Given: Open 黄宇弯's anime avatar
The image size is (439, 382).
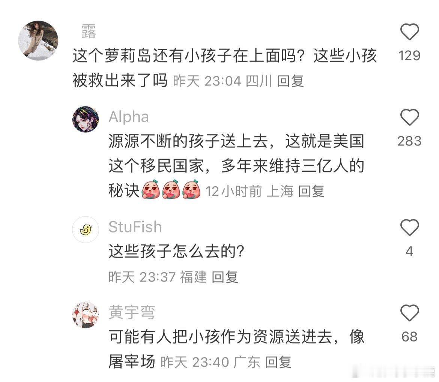Looking at the screenshot, I should coord(86,315).
